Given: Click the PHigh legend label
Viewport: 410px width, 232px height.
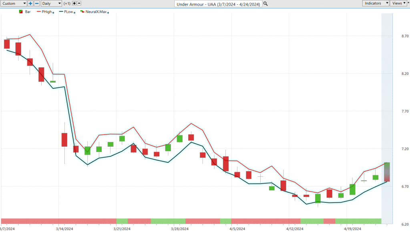Looking at the screenshot, I should [47, 12].
